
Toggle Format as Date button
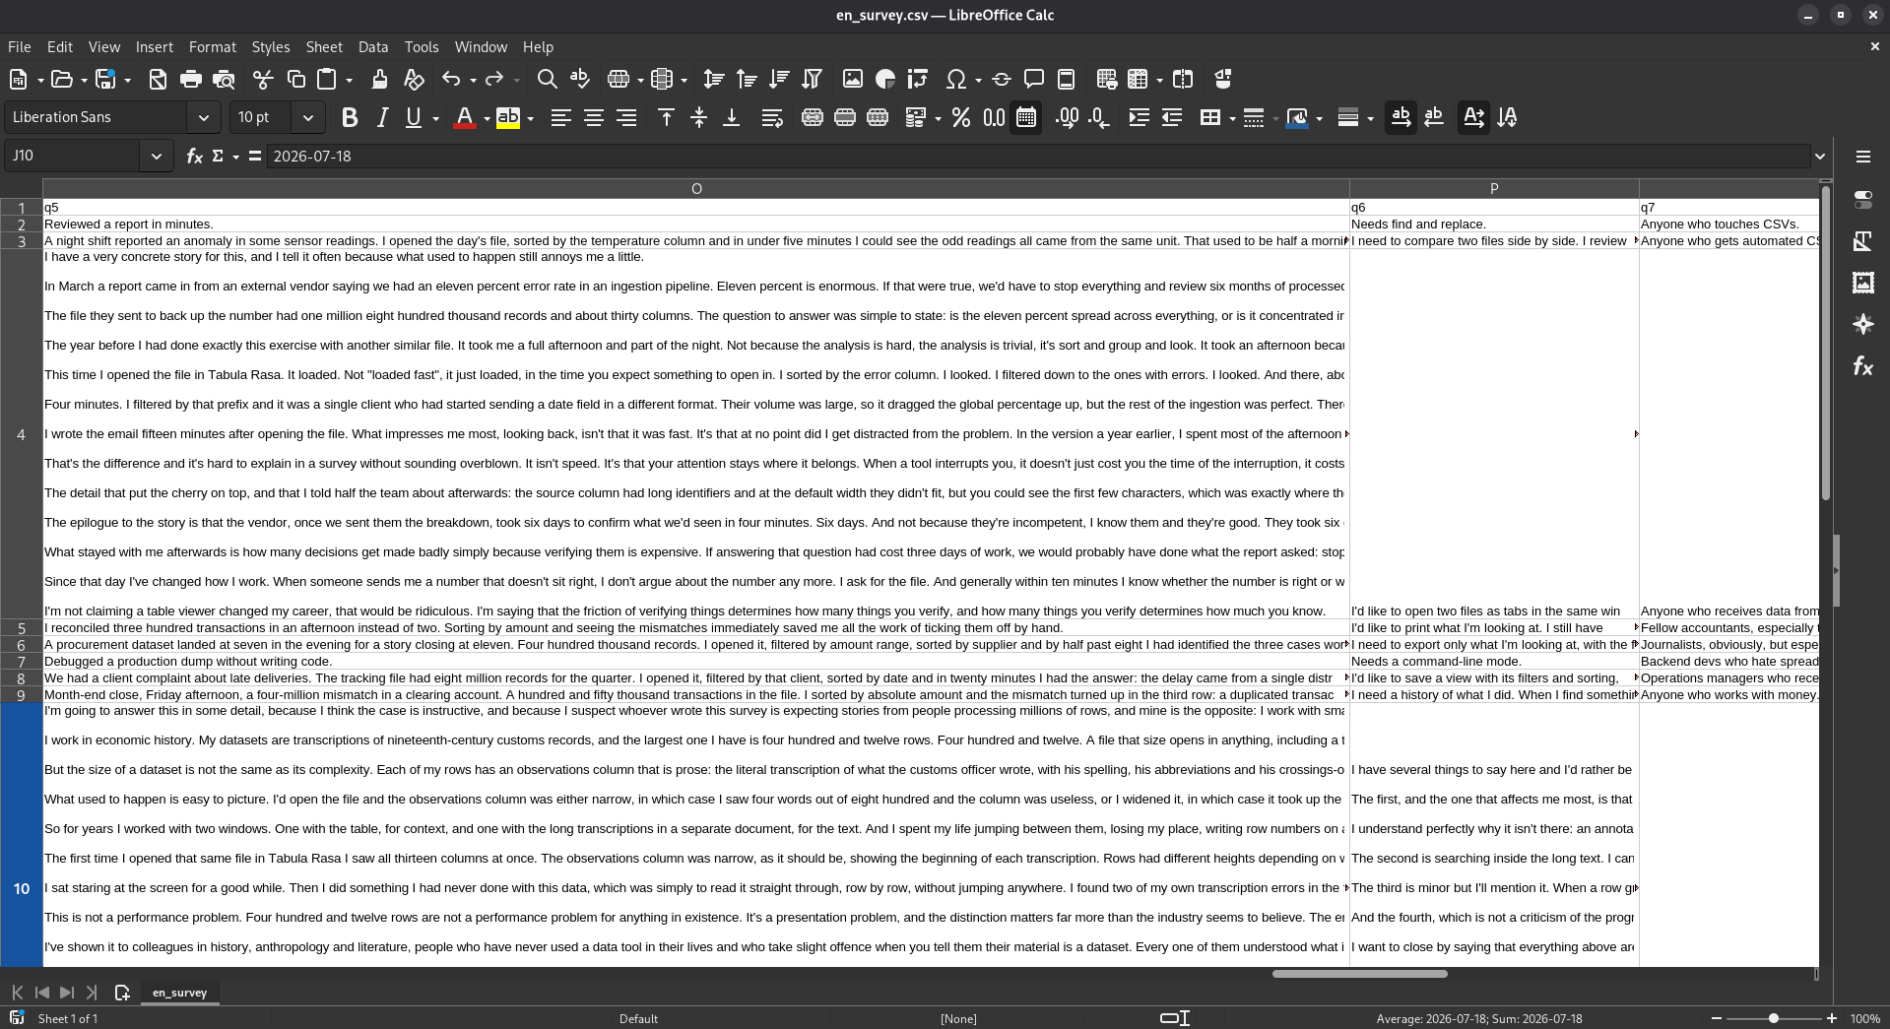coord(1026,117)
